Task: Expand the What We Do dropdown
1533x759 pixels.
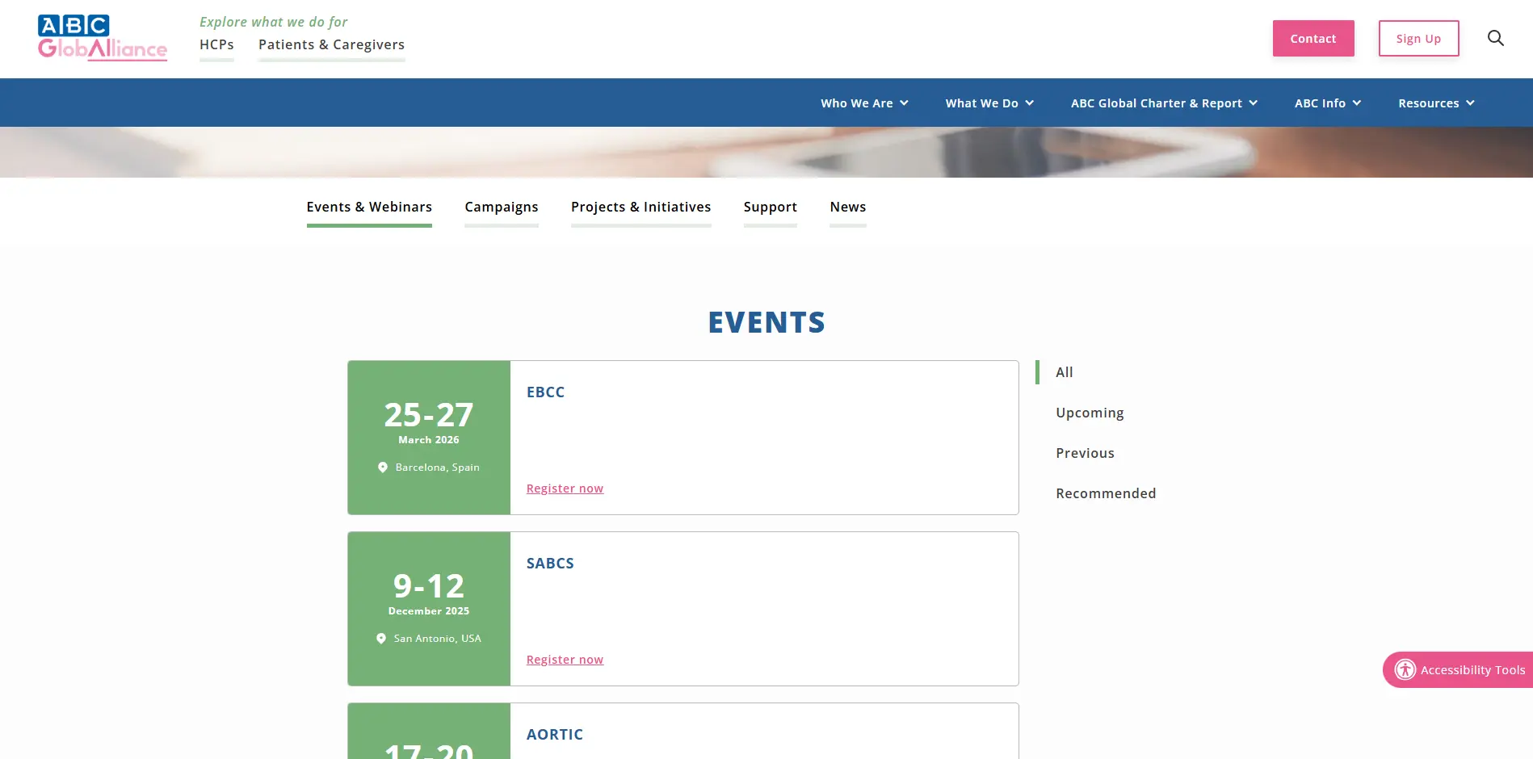Action: [x=989, y=103]
